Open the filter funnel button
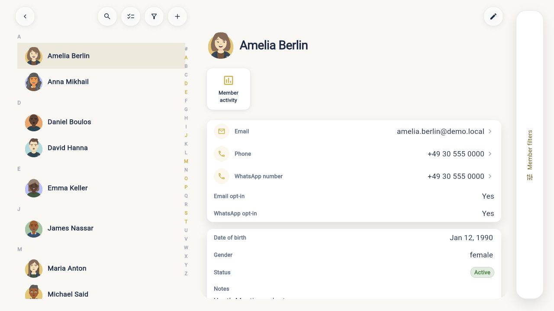Screen dimensions: 554x311 tap(154, 16)
